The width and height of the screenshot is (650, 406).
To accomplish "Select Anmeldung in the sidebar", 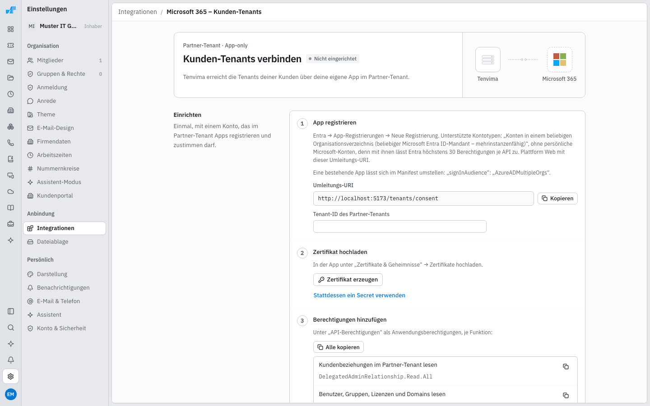I will point(65,88).
